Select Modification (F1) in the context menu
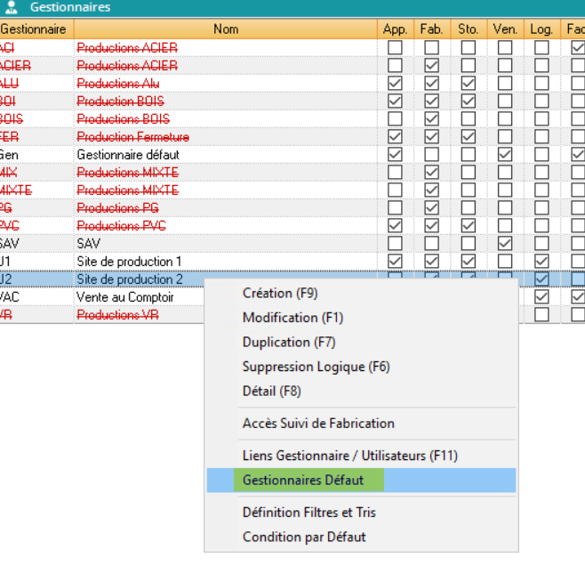The width and height of the screenshot is (585, 574). pos(292,318)
